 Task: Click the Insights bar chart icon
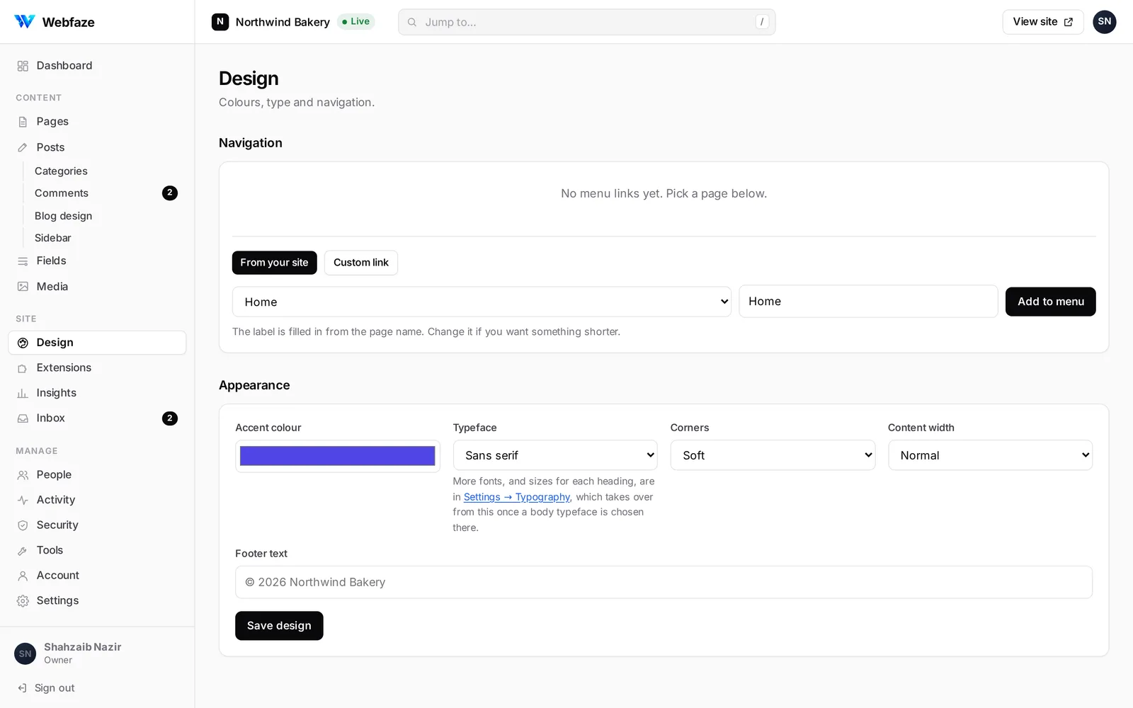pyautogui.click(x=23, y=393)
